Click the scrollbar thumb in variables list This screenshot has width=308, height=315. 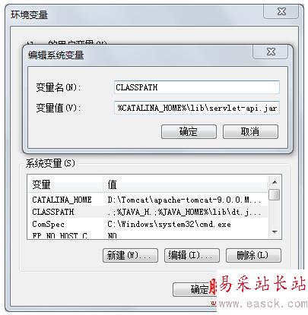[x=275, y=194]
